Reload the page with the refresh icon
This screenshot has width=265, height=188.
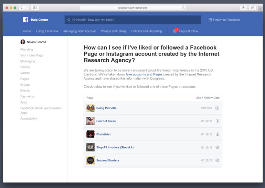click(x=183, y=8)
